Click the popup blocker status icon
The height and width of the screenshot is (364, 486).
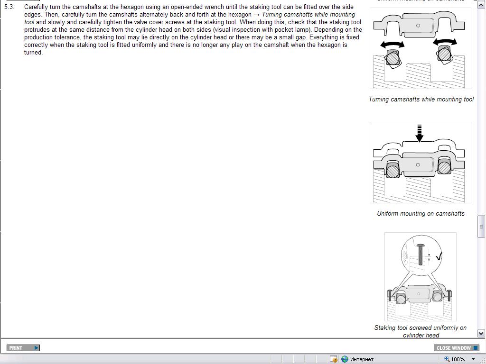click(x=334, y=359)
